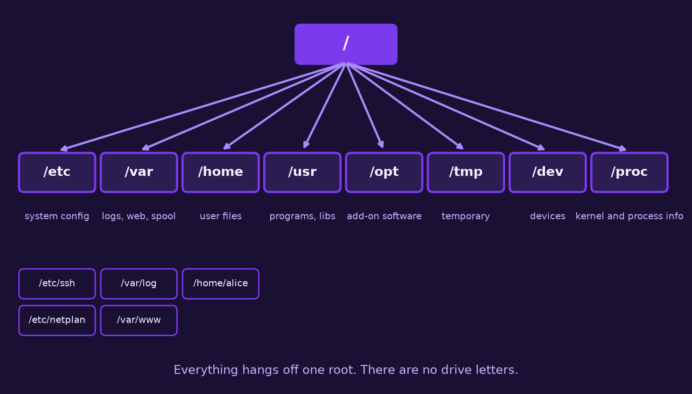Image resolution: width=692 pixels, height=394 pixels.
Task: Click the /var/www subdirectory box
Action: [x=139, y=320]
